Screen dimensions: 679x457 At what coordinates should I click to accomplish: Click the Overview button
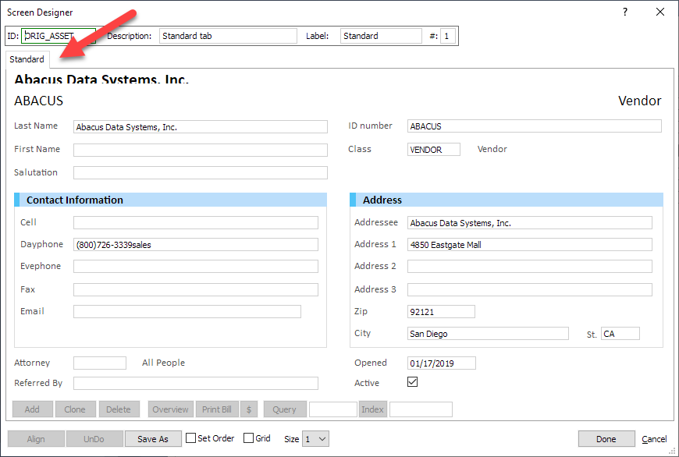pyautogui.click(x=171, y=409)
